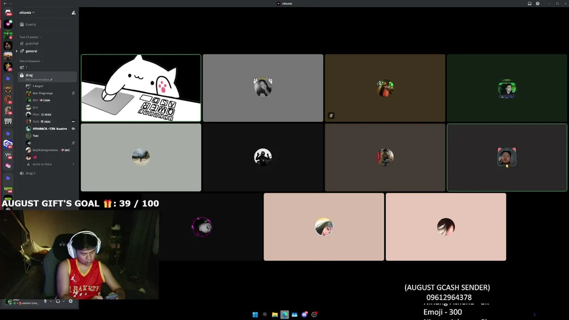Open the pubchat text channel
The image size is (569, 320).
tap(47, 44)
